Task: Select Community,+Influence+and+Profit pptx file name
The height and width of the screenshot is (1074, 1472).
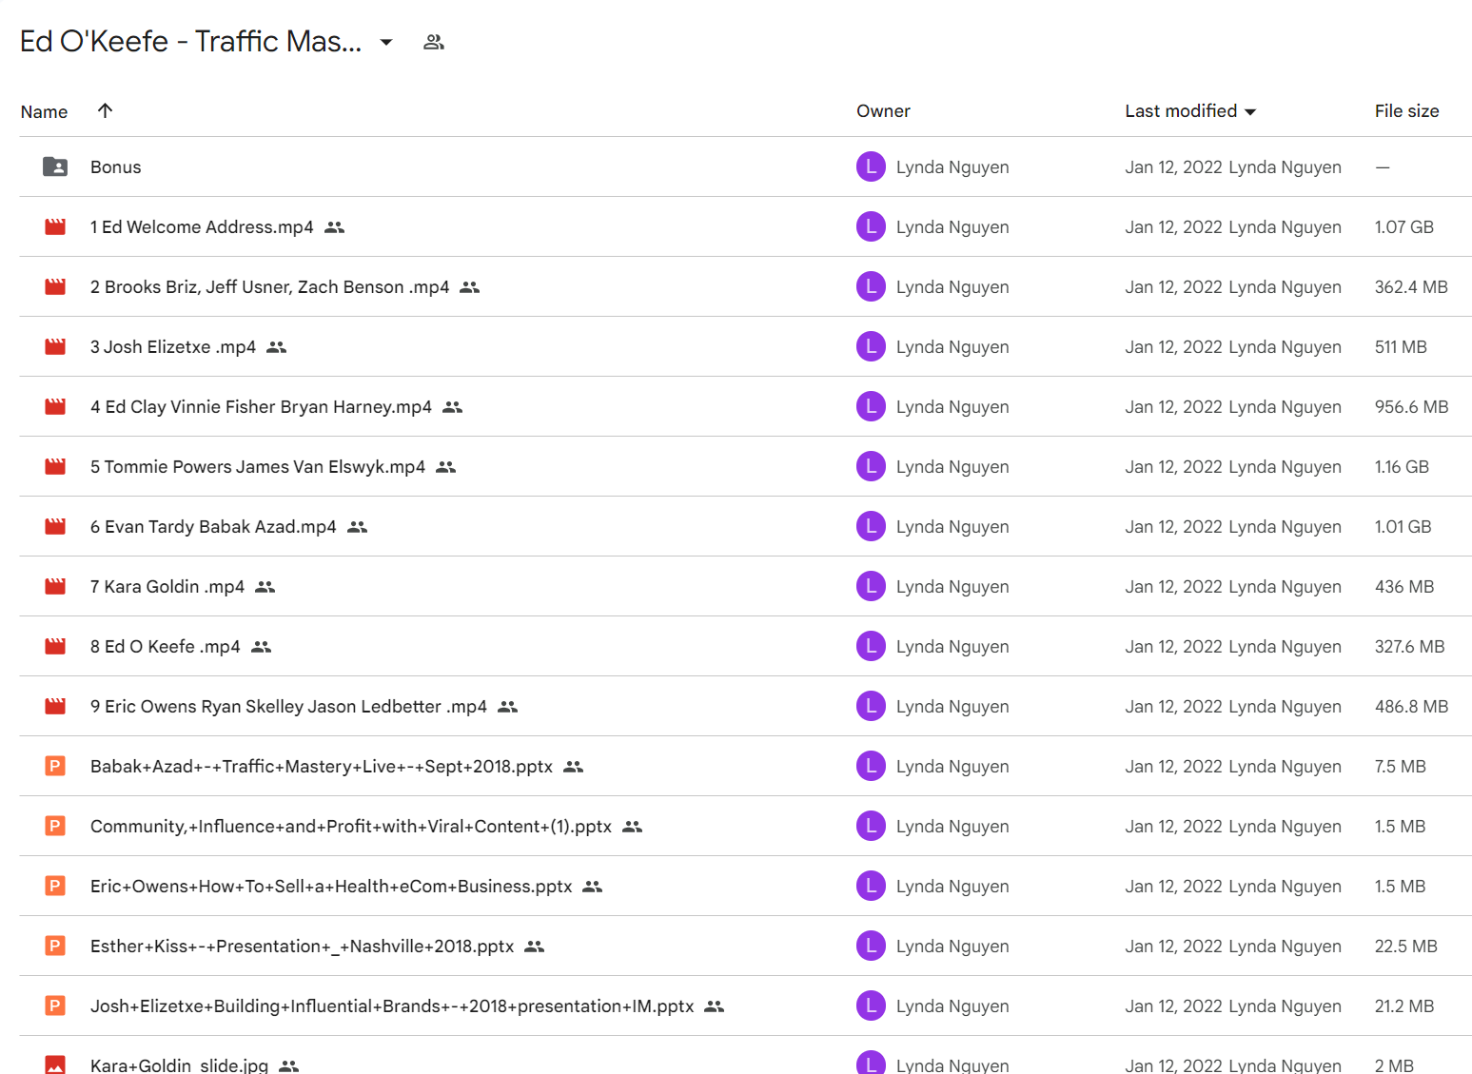Action: coord(351,826)
